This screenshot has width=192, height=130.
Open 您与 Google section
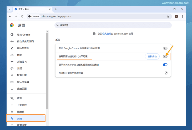pos(26,35)
